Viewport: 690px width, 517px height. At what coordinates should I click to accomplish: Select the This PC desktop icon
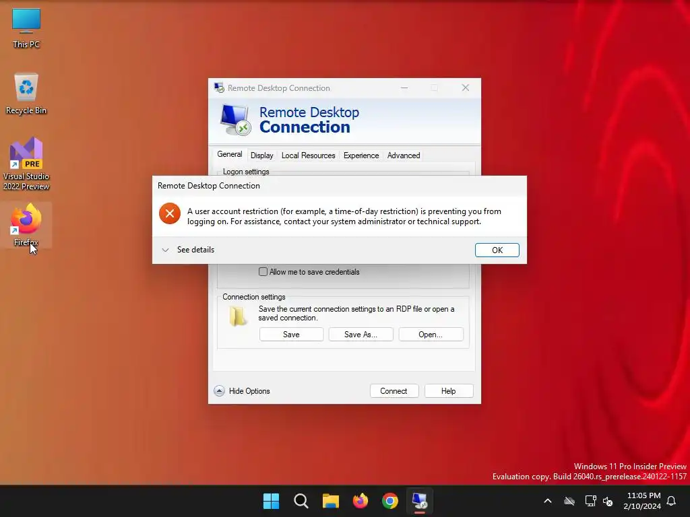[26, 28]
